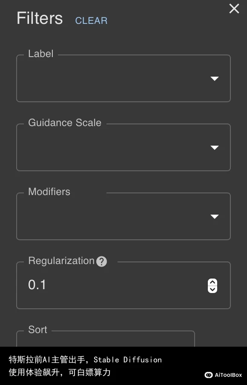Viewport: 247px width, 385px height.
Task: Click the AiToolBox watermark text
Action: [228, 375]
